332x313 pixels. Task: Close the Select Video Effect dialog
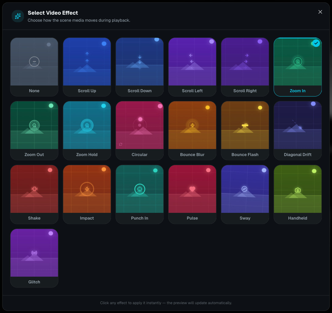click(320, 12)
